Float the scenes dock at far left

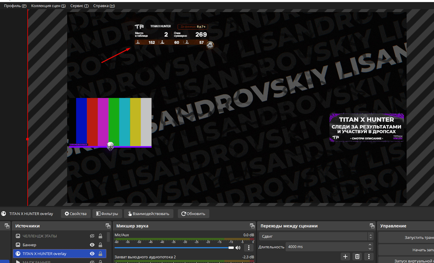pyautogui.click(x=7, y=226)
